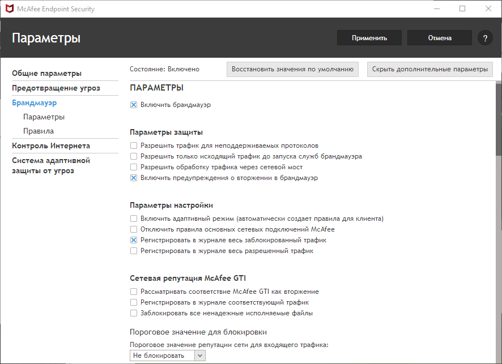Tick "Заблокировать все ненадежные исполняемые файлы"
Viewport: 502px width, 364px height.
pyautogui.click(x=134, y=313)
